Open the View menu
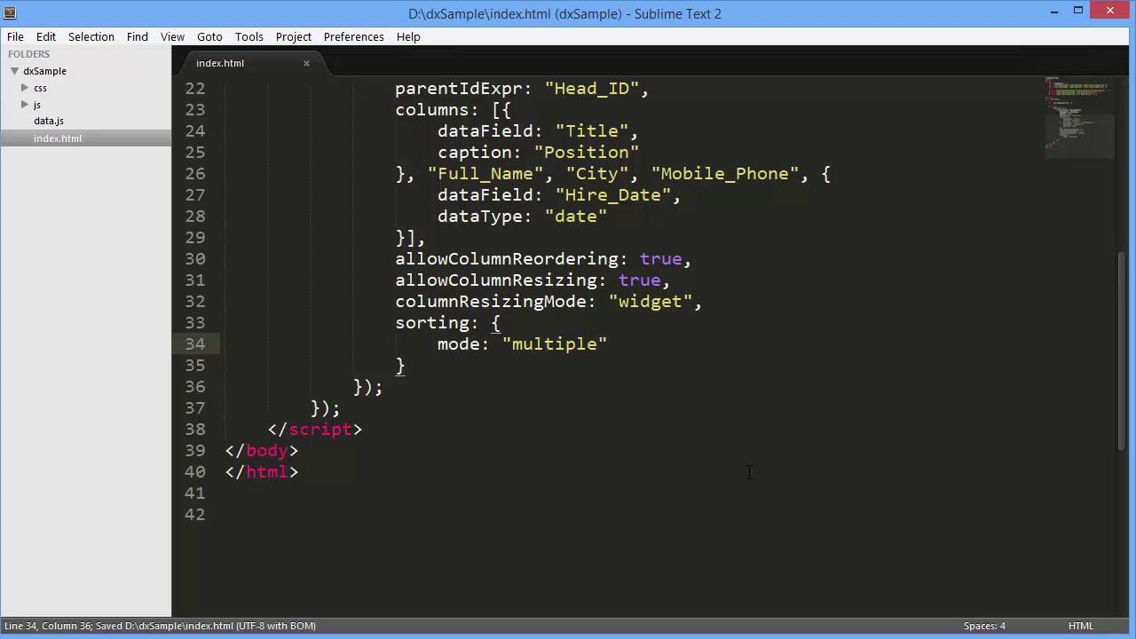The image size is (1136, 639). tap(172, 36)
